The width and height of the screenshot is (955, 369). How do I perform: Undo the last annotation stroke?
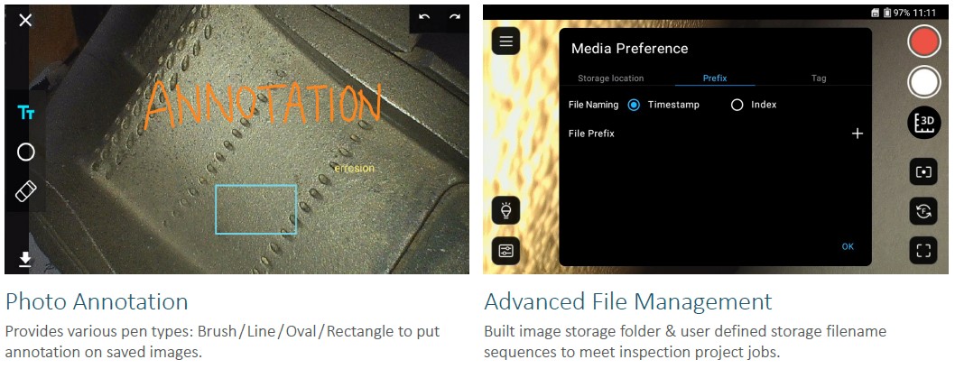[x=424, y=18]
